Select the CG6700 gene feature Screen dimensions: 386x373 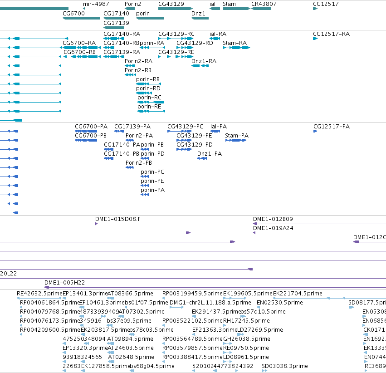[x=82, y=18]
